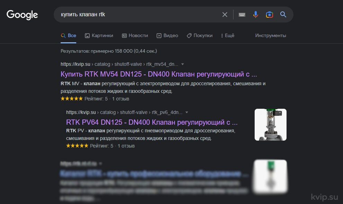Open Google Lens camera search
The width and height of the screenshot is (343, 204).
point(269,15)
